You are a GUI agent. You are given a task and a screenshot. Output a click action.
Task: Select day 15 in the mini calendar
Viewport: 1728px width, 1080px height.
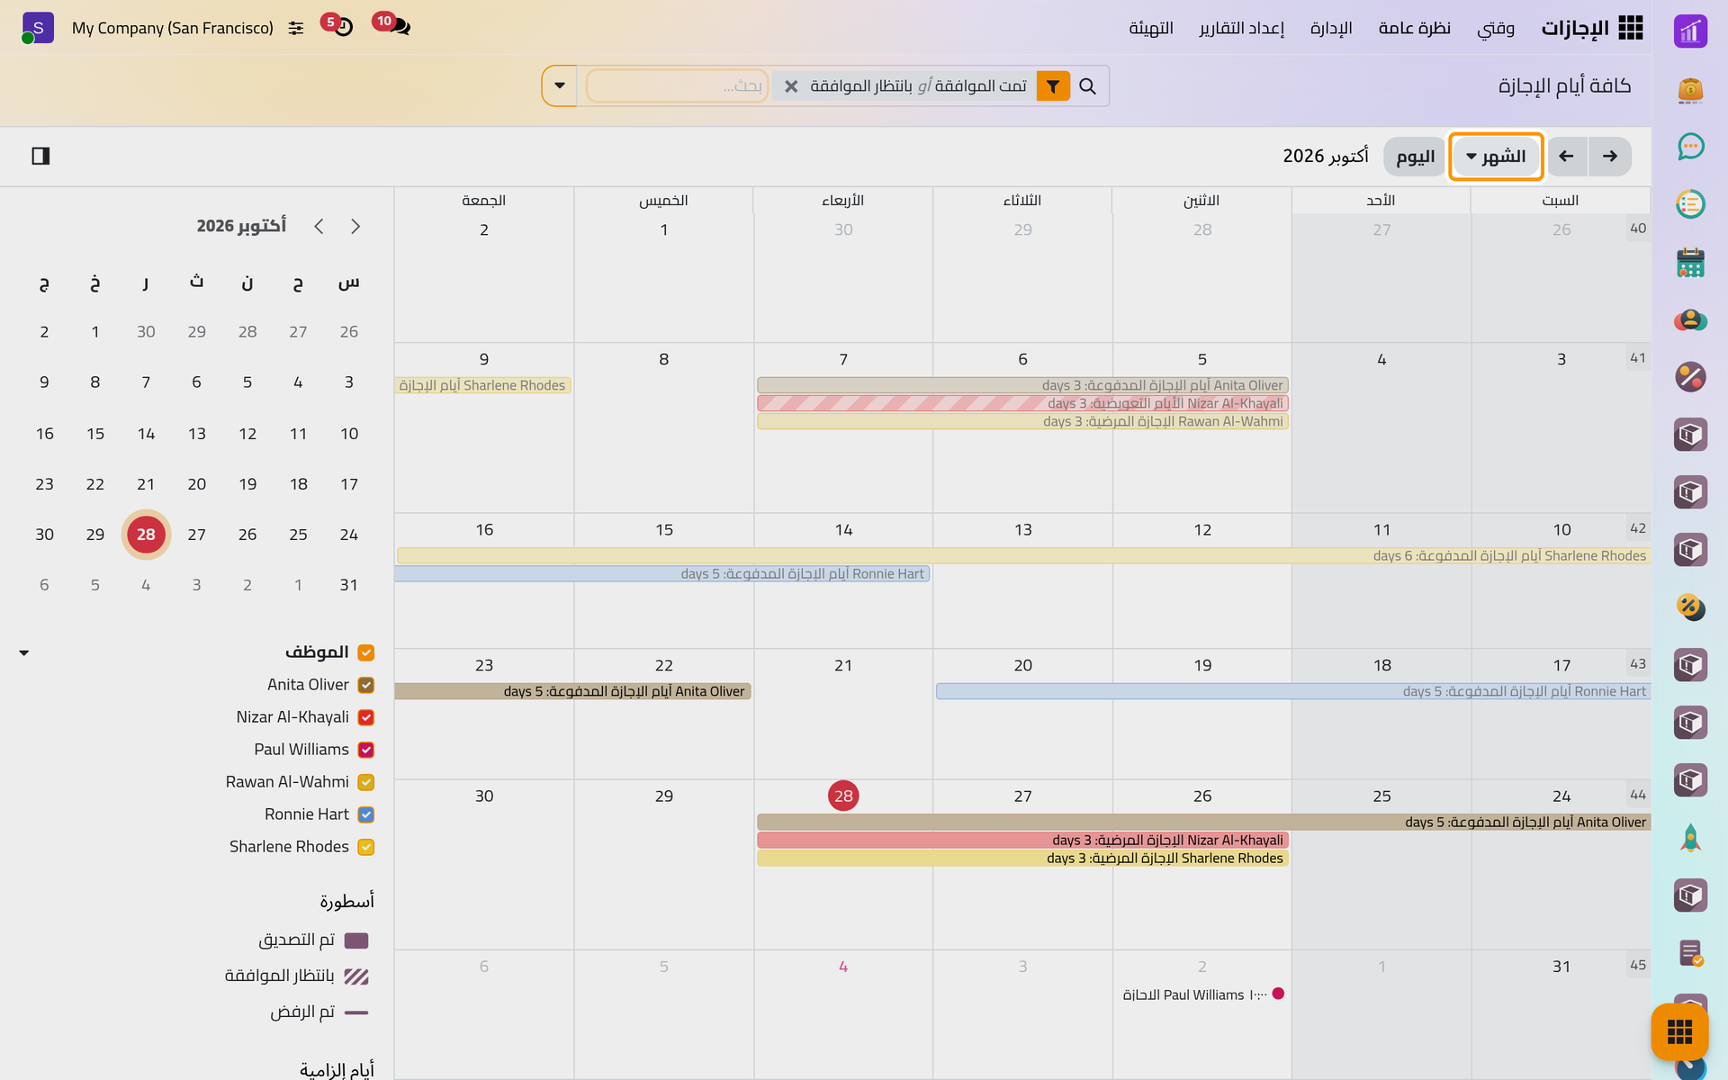(95, 434)
